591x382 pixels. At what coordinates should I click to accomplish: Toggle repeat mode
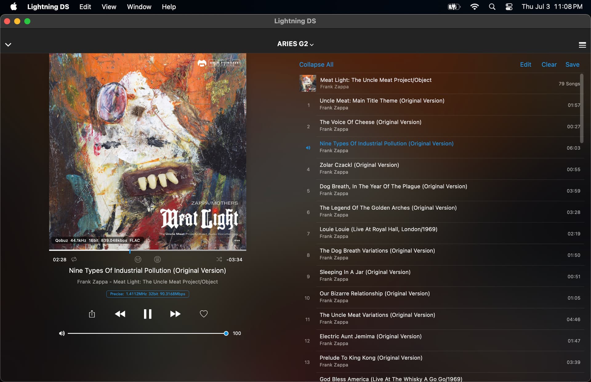point(74,259)
